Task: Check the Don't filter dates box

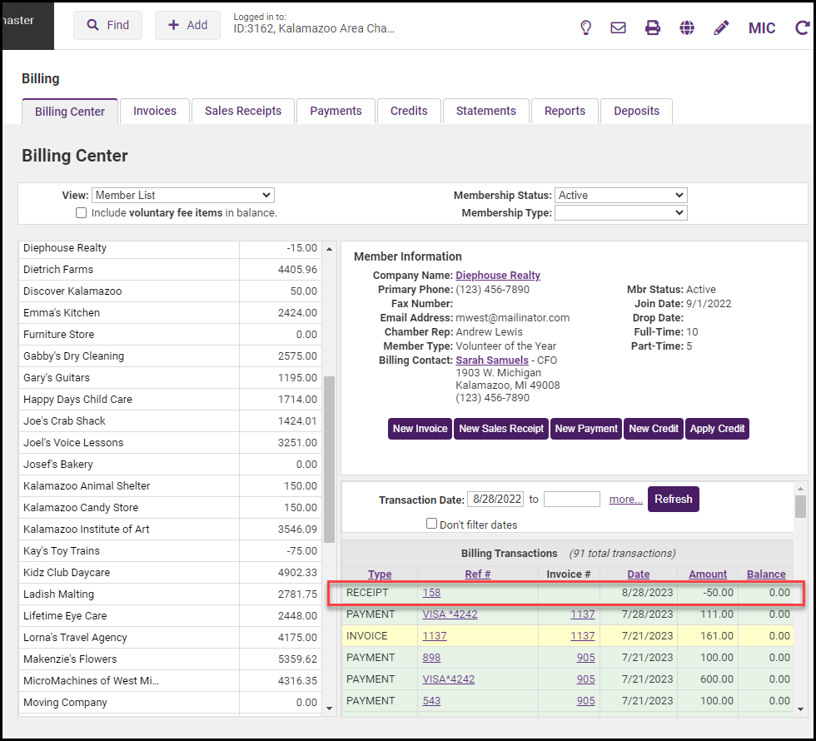Action: tap(431, 524)
